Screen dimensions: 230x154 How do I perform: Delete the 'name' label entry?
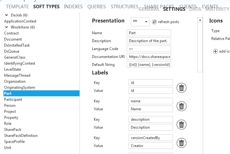click(181, 106)
